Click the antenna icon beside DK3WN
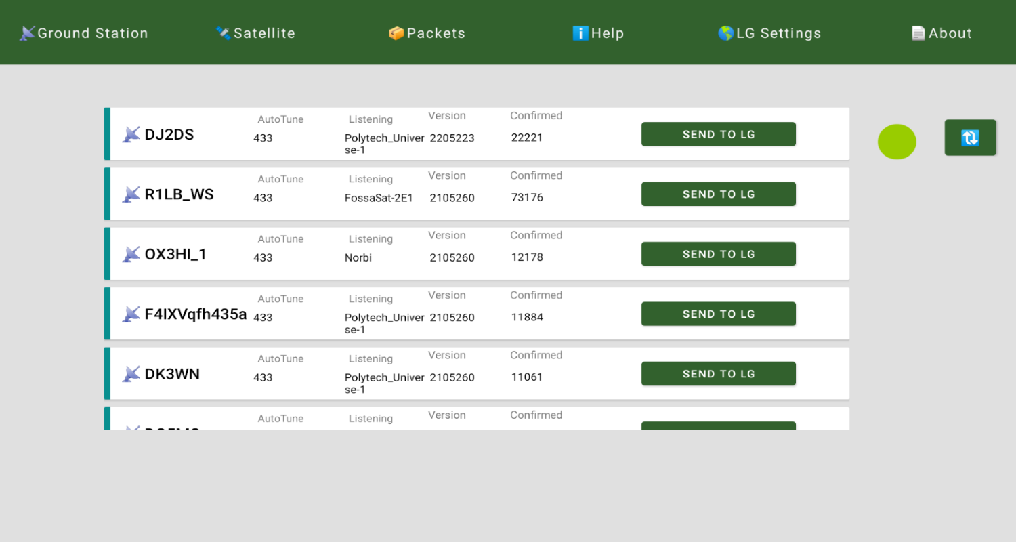1016x542 pixels. (x=131, y=374)
